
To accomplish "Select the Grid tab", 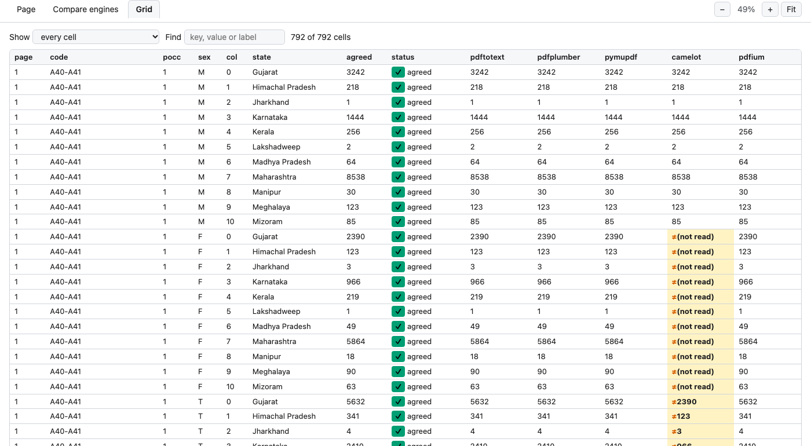I will coord(144,9).
